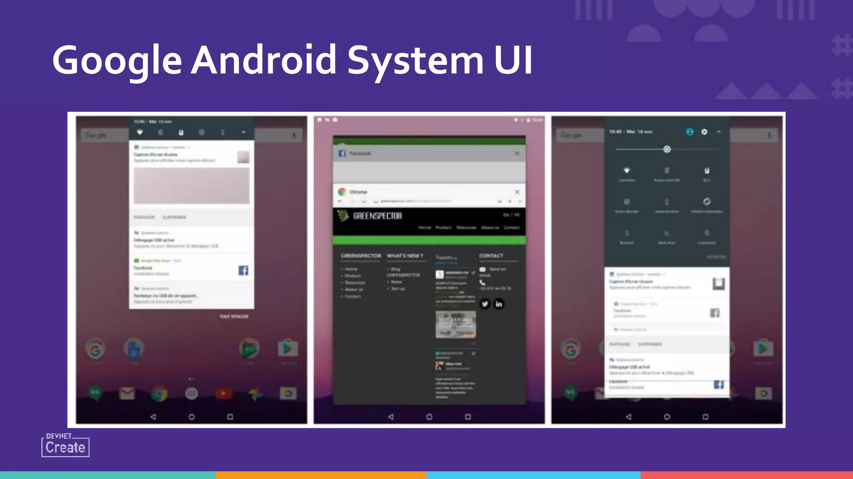Click Greenspector logo in Chrome card
The height and width of the screenshot is (479, 853).
click(x=370, y=216)
